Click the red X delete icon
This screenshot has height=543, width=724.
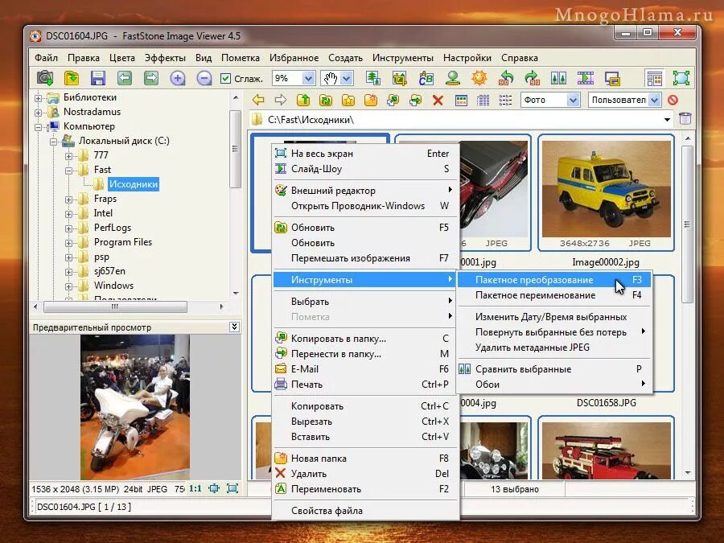coord(438,100)
